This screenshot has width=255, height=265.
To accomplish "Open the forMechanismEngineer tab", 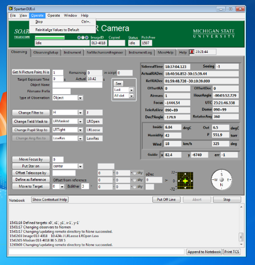I will [105, 53].
